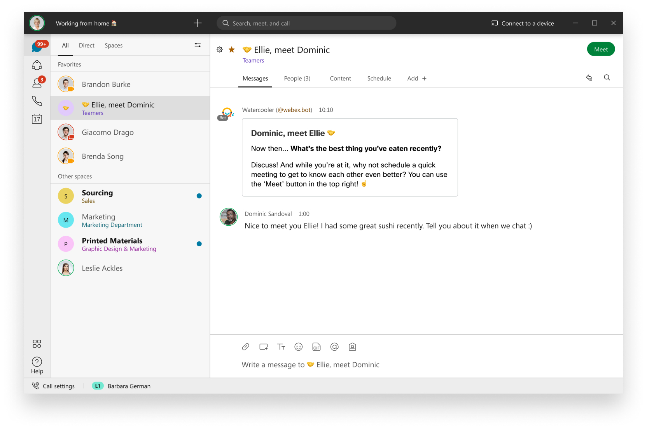
Task: Click the threads reply icon
Action: 589,78
